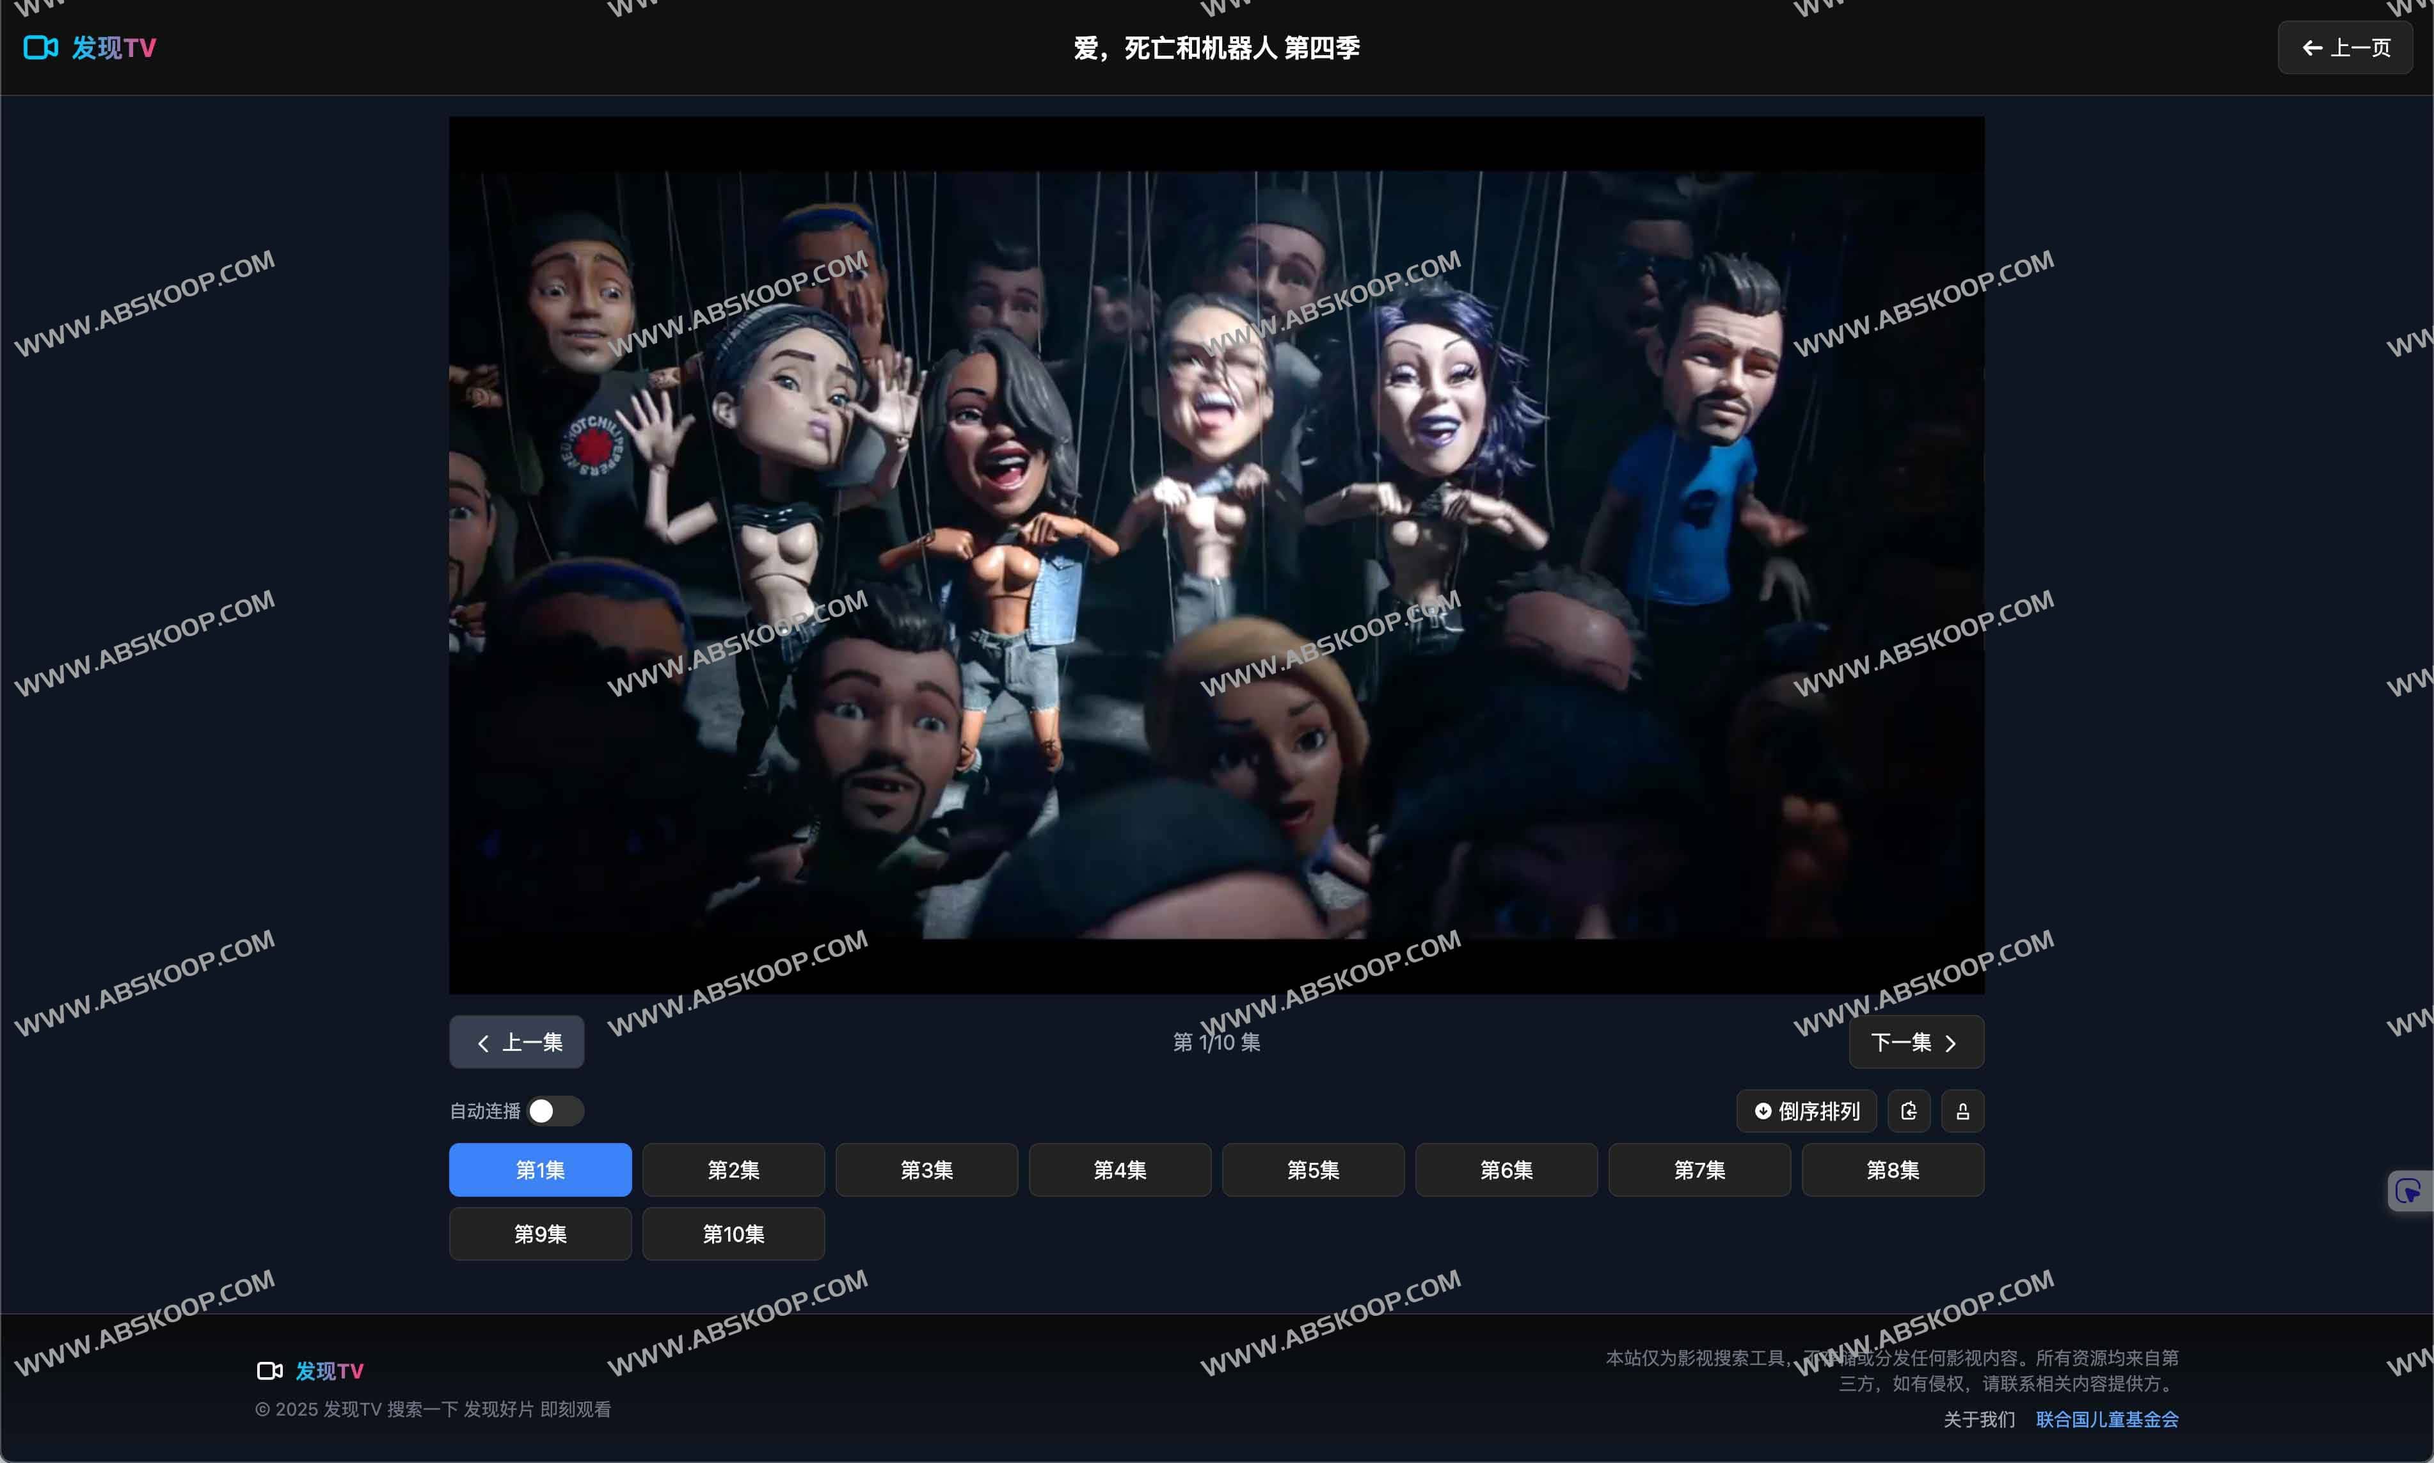Play the next episode via 下一集
The height and width of the screenshot is (1463, 2434).
(1914, 1042)
